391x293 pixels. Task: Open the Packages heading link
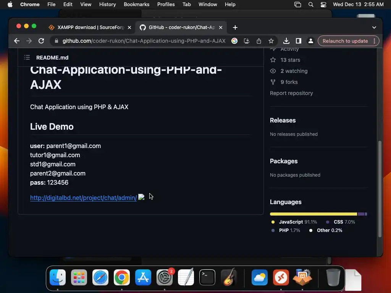284,161
